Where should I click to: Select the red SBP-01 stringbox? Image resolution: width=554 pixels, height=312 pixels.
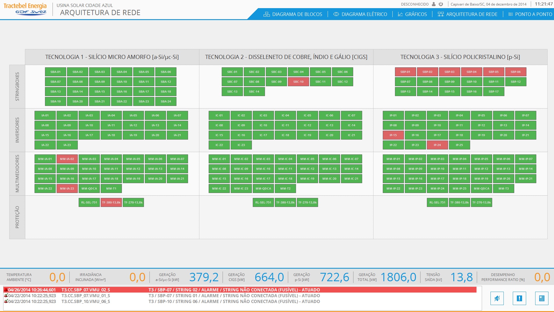[405, 72]
